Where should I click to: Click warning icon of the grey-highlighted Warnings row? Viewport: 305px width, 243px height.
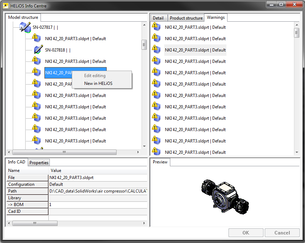point(156,49)
